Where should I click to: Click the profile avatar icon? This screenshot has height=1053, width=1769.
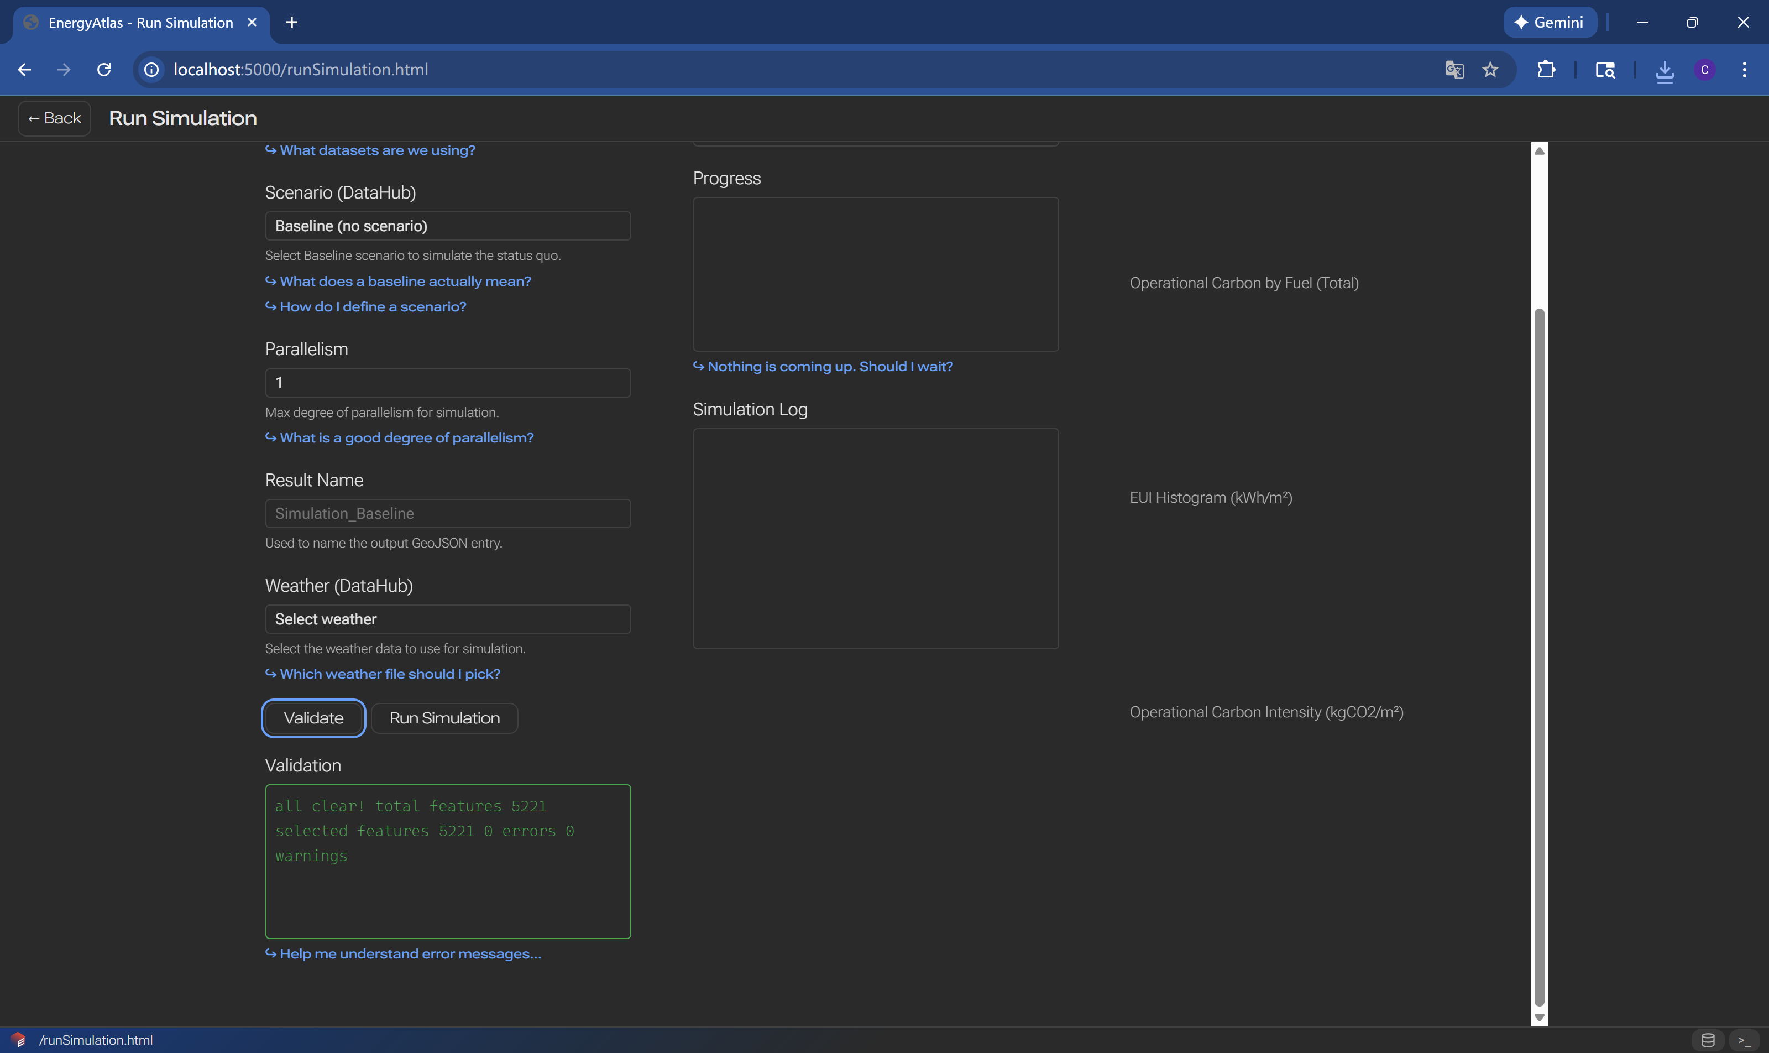1704,70
